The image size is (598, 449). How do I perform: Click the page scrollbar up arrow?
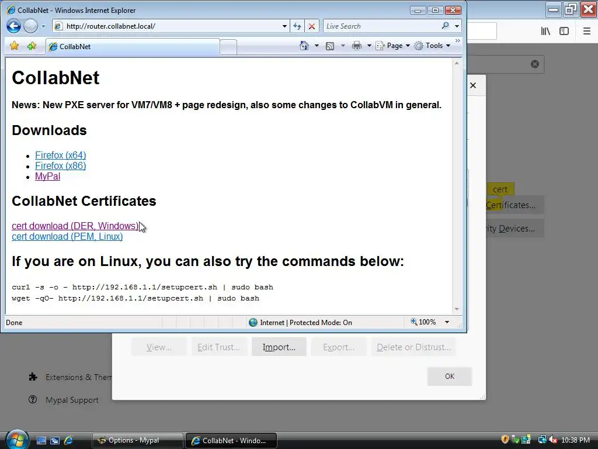tap(457, 63)
